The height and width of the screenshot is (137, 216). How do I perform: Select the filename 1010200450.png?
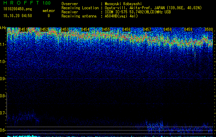coord(18,9)
